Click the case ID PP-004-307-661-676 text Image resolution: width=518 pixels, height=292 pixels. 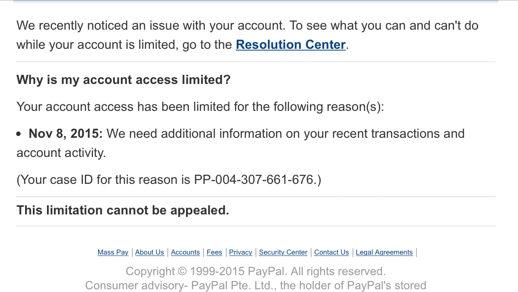(x=254, y=180)
